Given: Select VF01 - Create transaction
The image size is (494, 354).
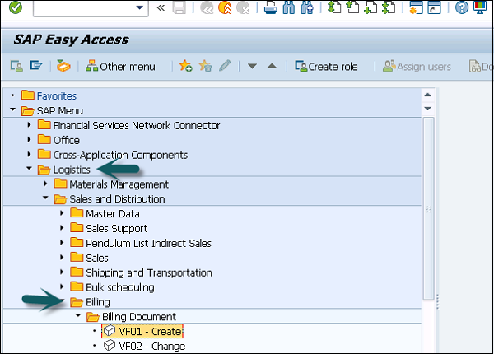Looking at the screenshot, I should pyautogui.click(x=150, y=332).
